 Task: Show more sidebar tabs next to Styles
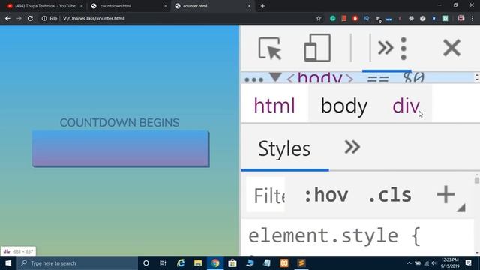coord(352,147)
